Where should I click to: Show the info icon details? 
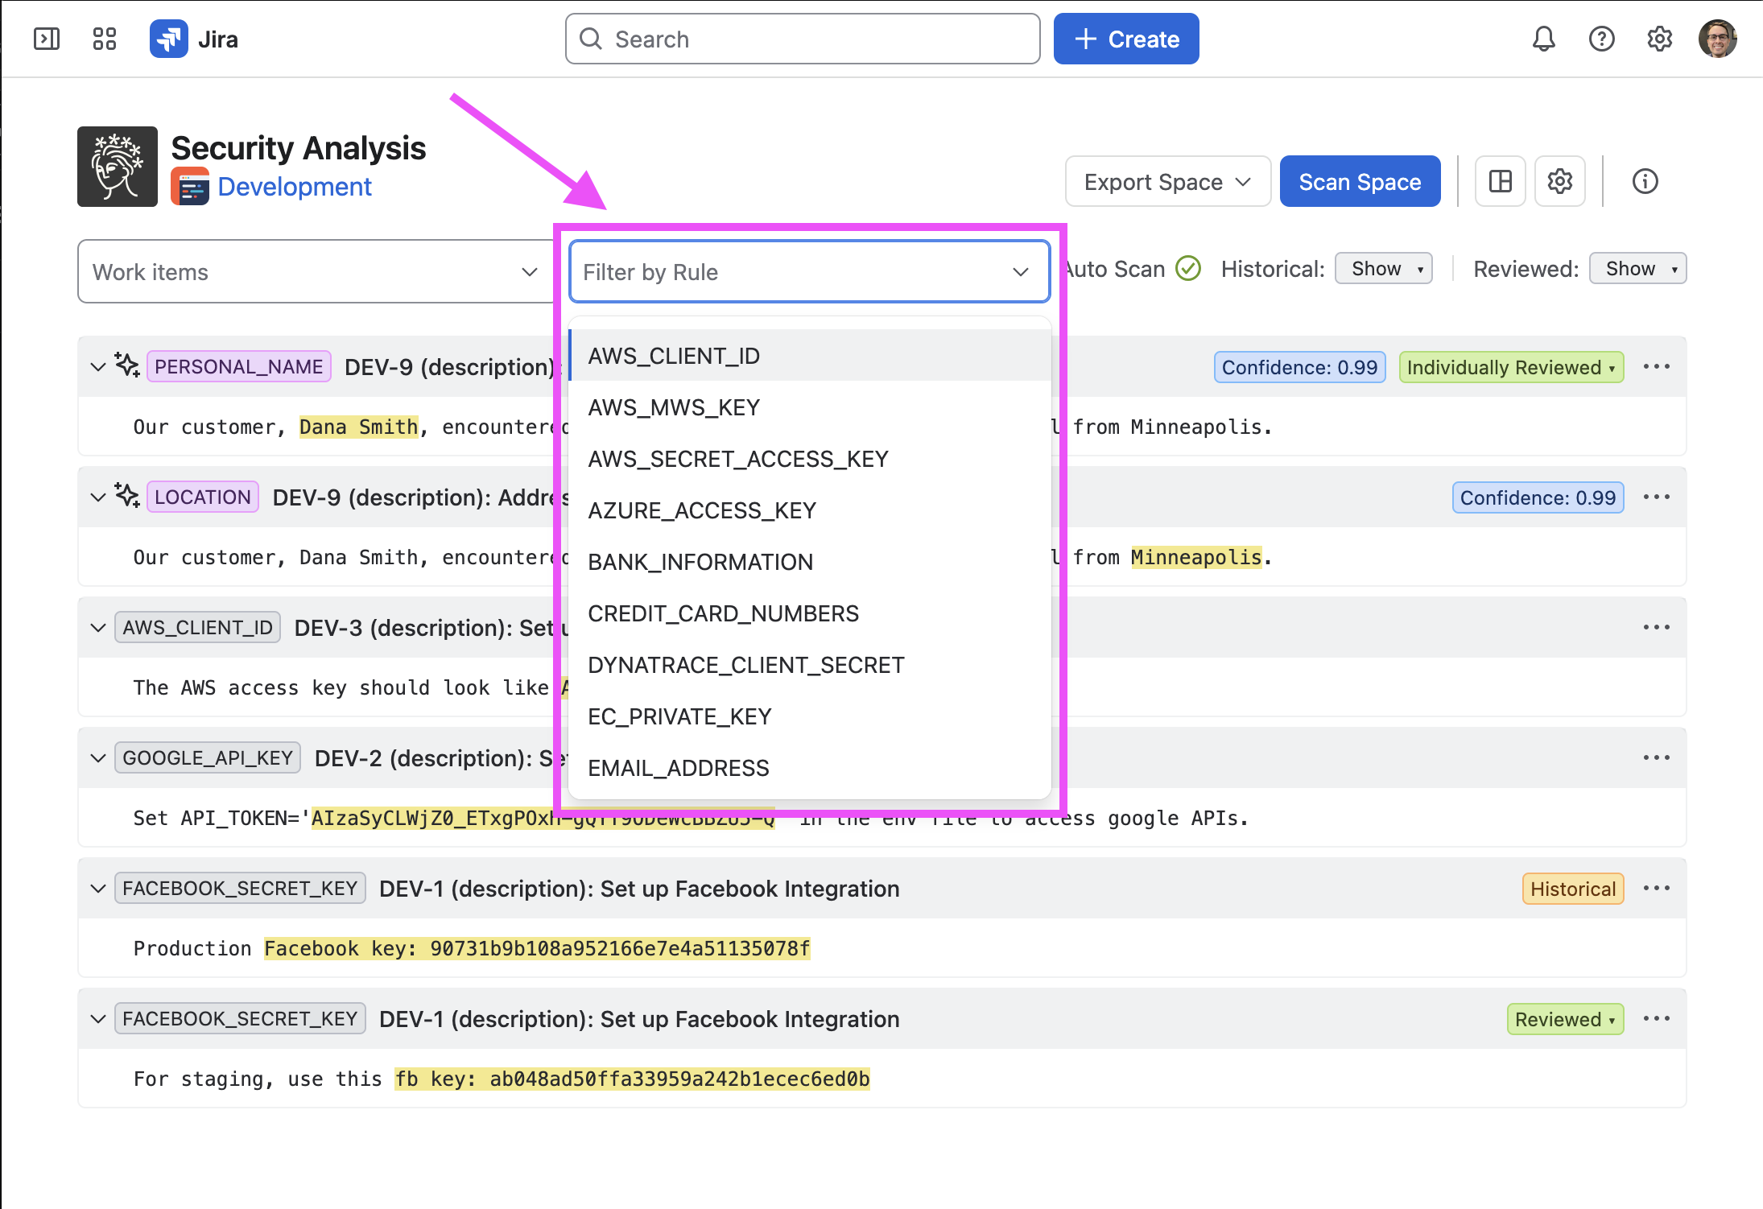click(1645, 181)
